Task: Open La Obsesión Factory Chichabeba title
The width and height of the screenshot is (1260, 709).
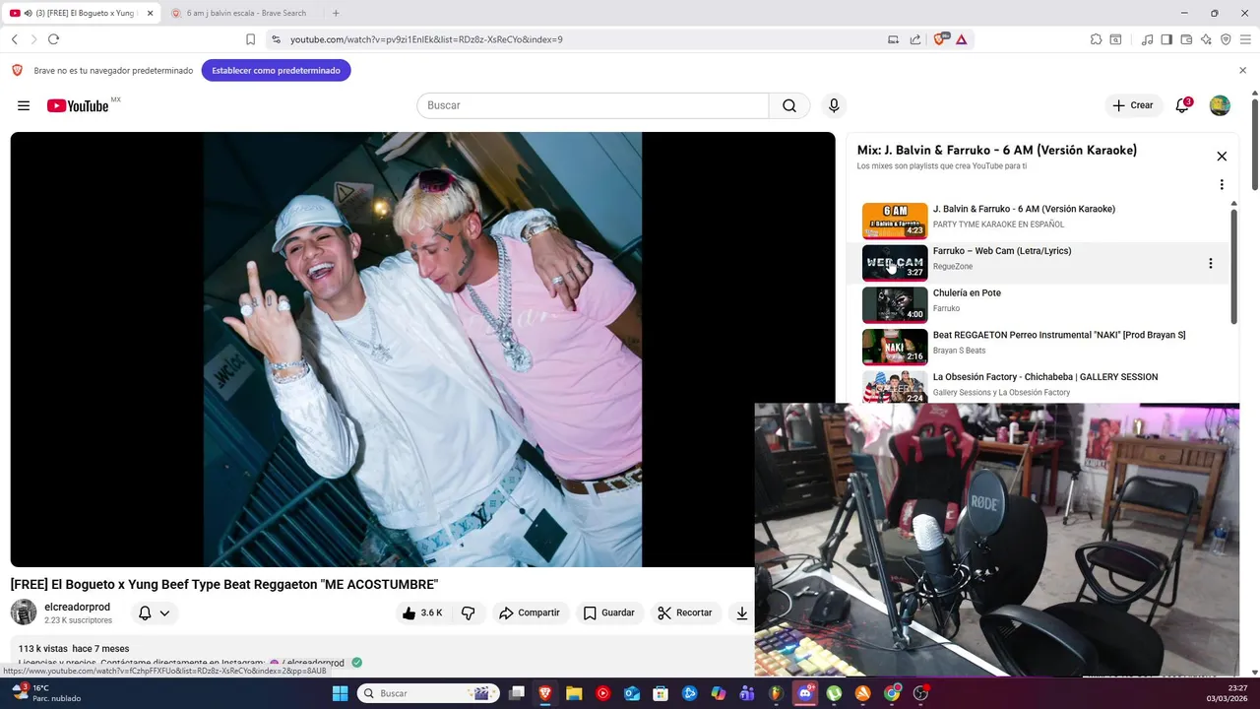Action: (1045, 377)
